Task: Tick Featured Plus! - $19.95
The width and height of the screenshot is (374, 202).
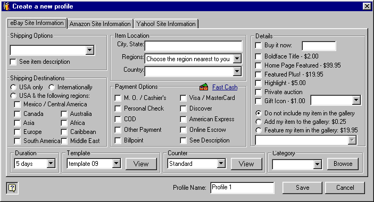Action: tap(258, 74)
